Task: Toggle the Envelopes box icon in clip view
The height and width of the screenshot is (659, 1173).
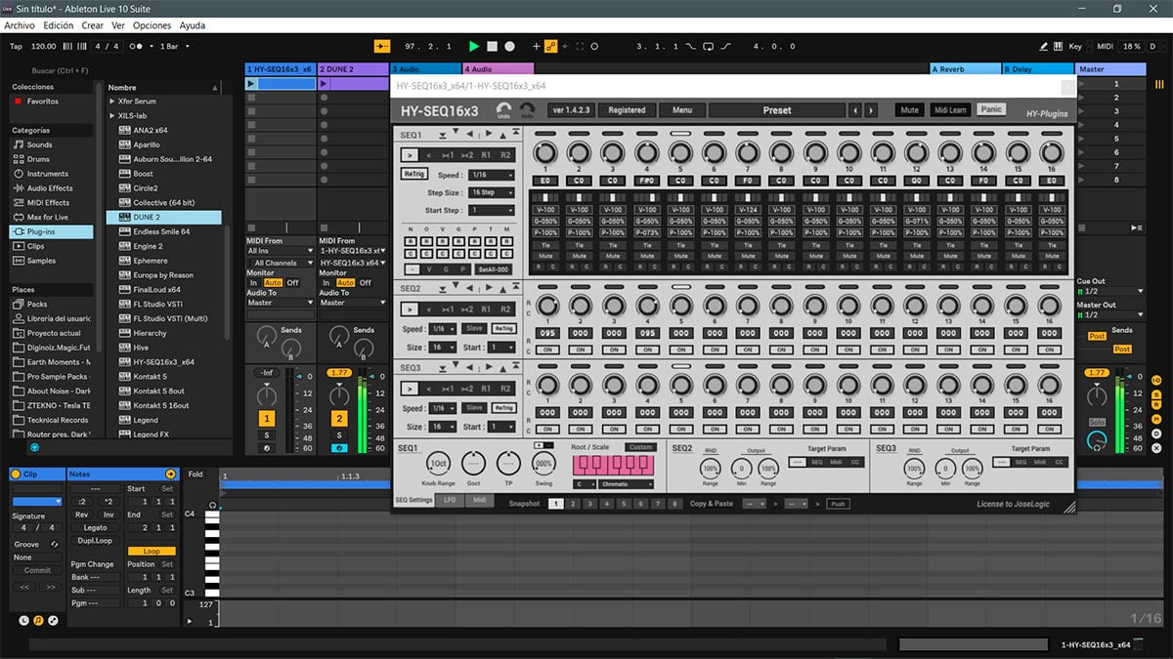Action: pyautogui.click(x=52, y=620)
